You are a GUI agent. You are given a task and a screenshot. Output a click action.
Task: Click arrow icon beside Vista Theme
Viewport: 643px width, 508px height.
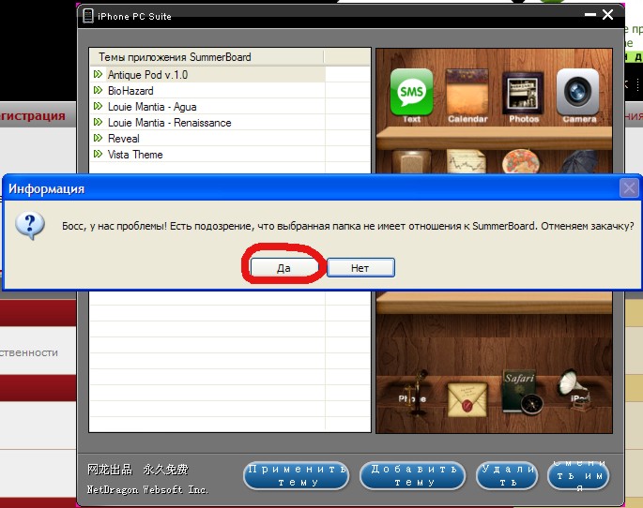(98, 154)
